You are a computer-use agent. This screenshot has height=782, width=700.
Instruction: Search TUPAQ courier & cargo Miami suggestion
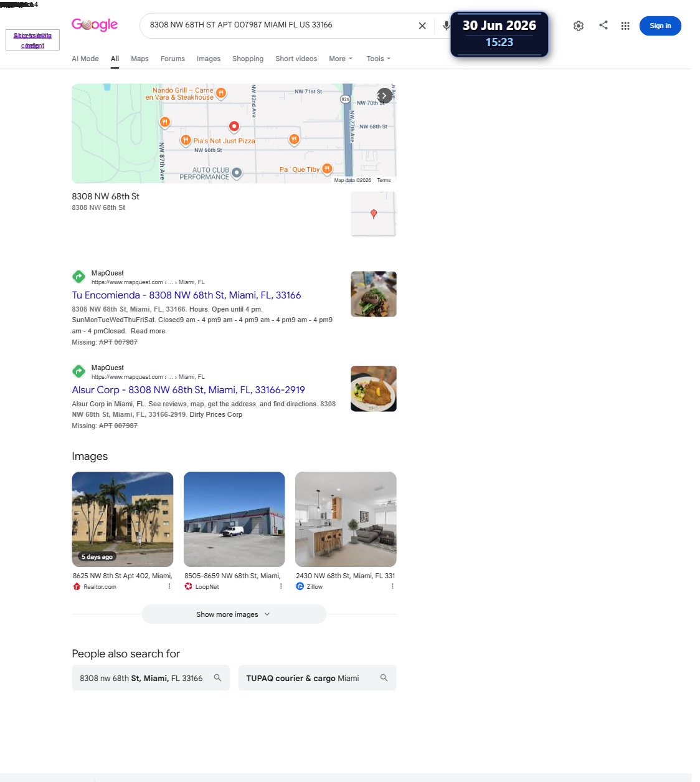[317, 678]
